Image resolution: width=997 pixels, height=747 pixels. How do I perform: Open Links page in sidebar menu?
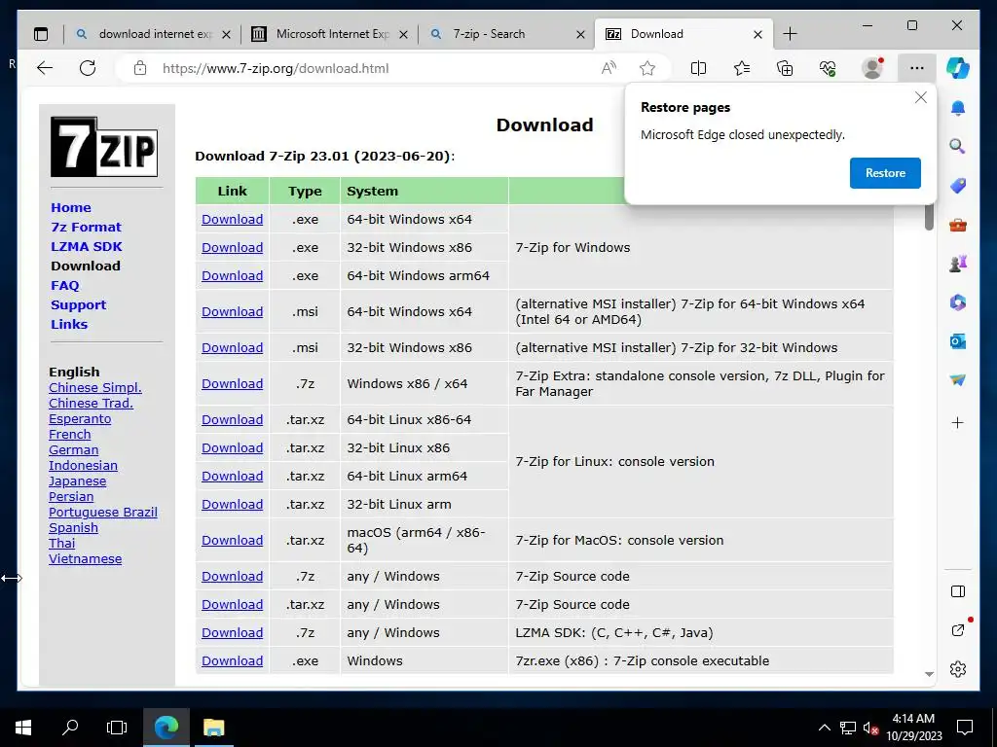point(69,324)
